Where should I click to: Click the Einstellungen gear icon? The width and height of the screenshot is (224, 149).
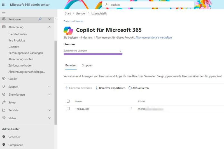tap(4, 94)
